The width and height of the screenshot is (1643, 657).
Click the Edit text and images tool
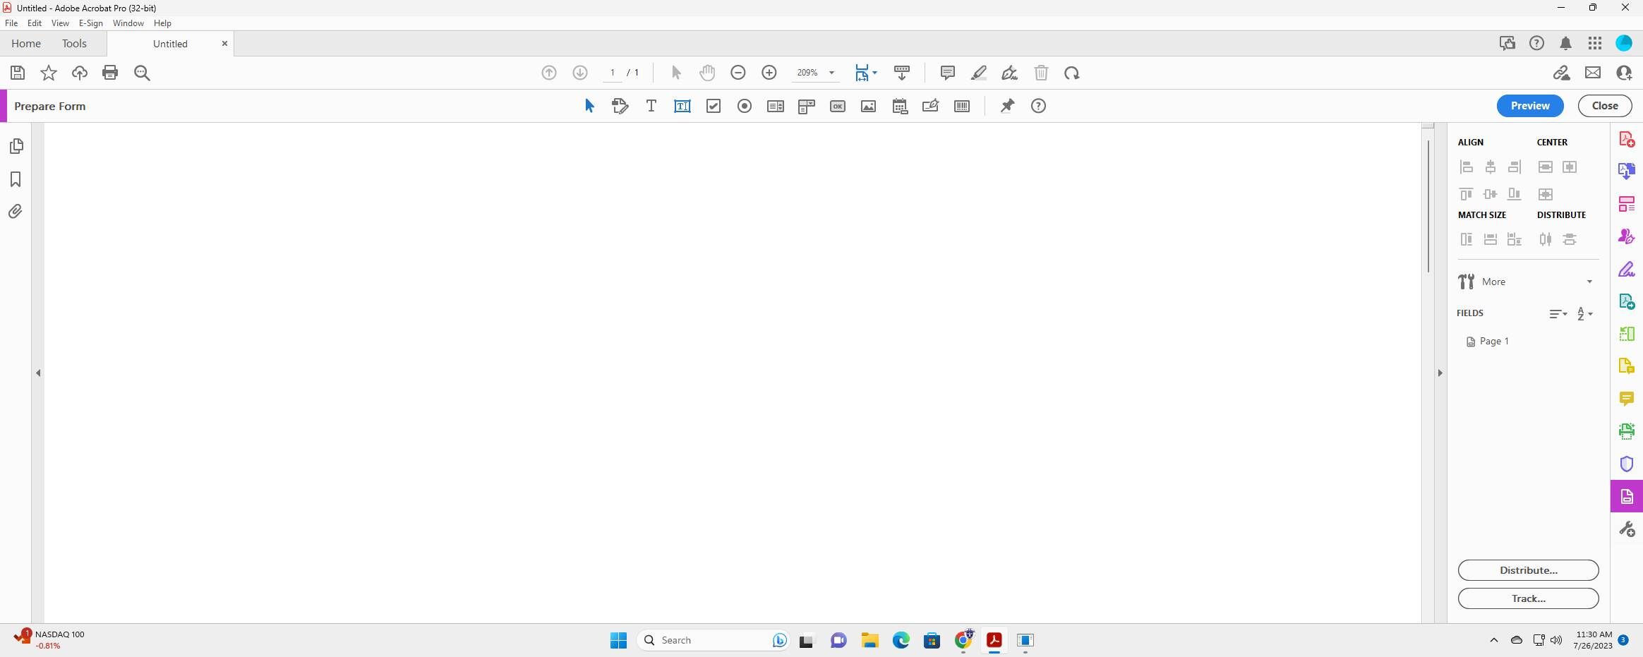[x=620, y=106]
